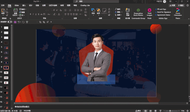Click Send for Signature button
Screen dimensions: 190x112
163,12
